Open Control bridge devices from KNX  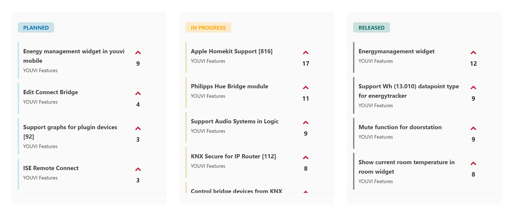[236, 191]
